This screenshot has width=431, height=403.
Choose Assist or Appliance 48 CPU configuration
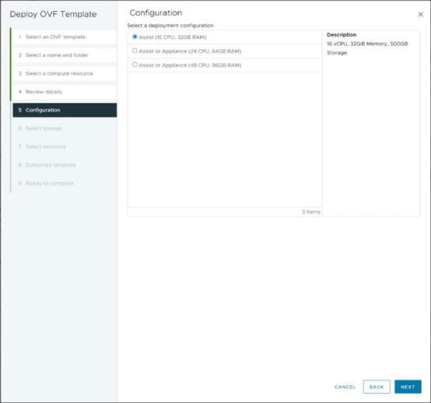tap(135, 65)
